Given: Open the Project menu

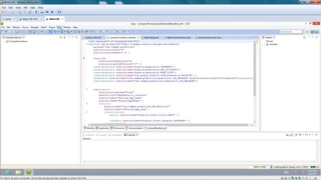Looking at the screenshot, I should 52,27.
